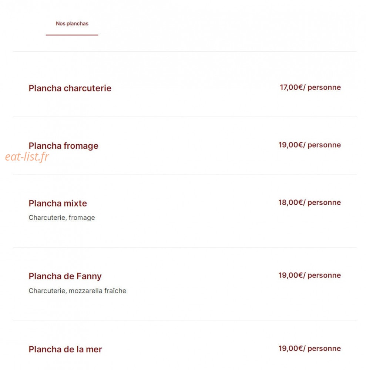Select the Plancha fromage item title
Screen dimensions: 366x370
63,146
